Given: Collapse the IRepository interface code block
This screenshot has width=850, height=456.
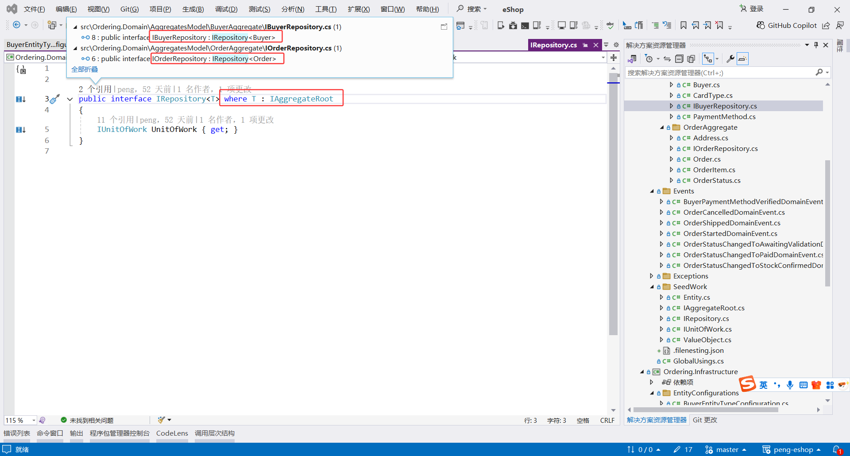Looking at the screenshot, I should point(70,99).
